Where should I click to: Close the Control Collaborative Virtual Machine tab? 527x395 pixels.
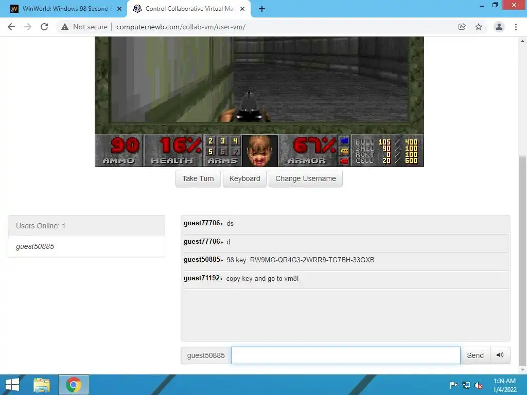pyautogui.click(x=242, y=9)
